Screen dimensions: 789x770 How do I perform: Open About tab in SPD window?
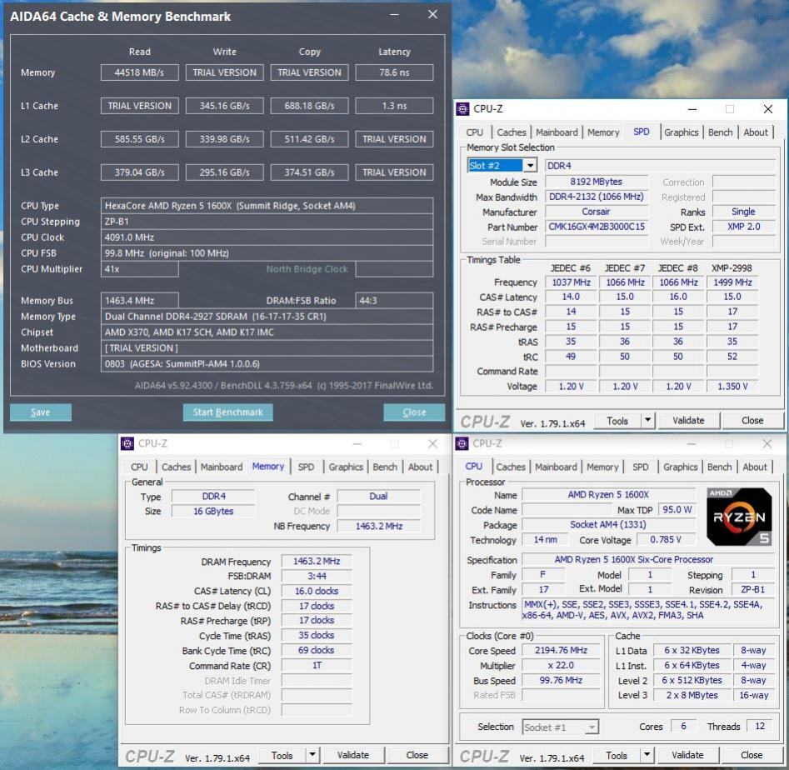[x=756, y=132]
